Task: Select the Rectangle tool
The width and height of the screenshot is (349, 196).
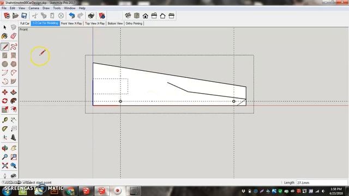Action: pyautogui.click(x=5, y=56)
